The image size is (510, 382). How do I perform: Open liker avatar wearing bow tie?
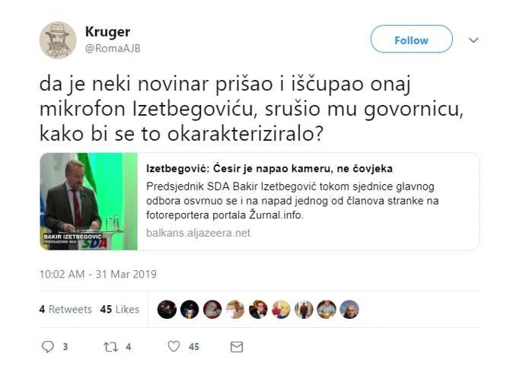tap(258, 309)
